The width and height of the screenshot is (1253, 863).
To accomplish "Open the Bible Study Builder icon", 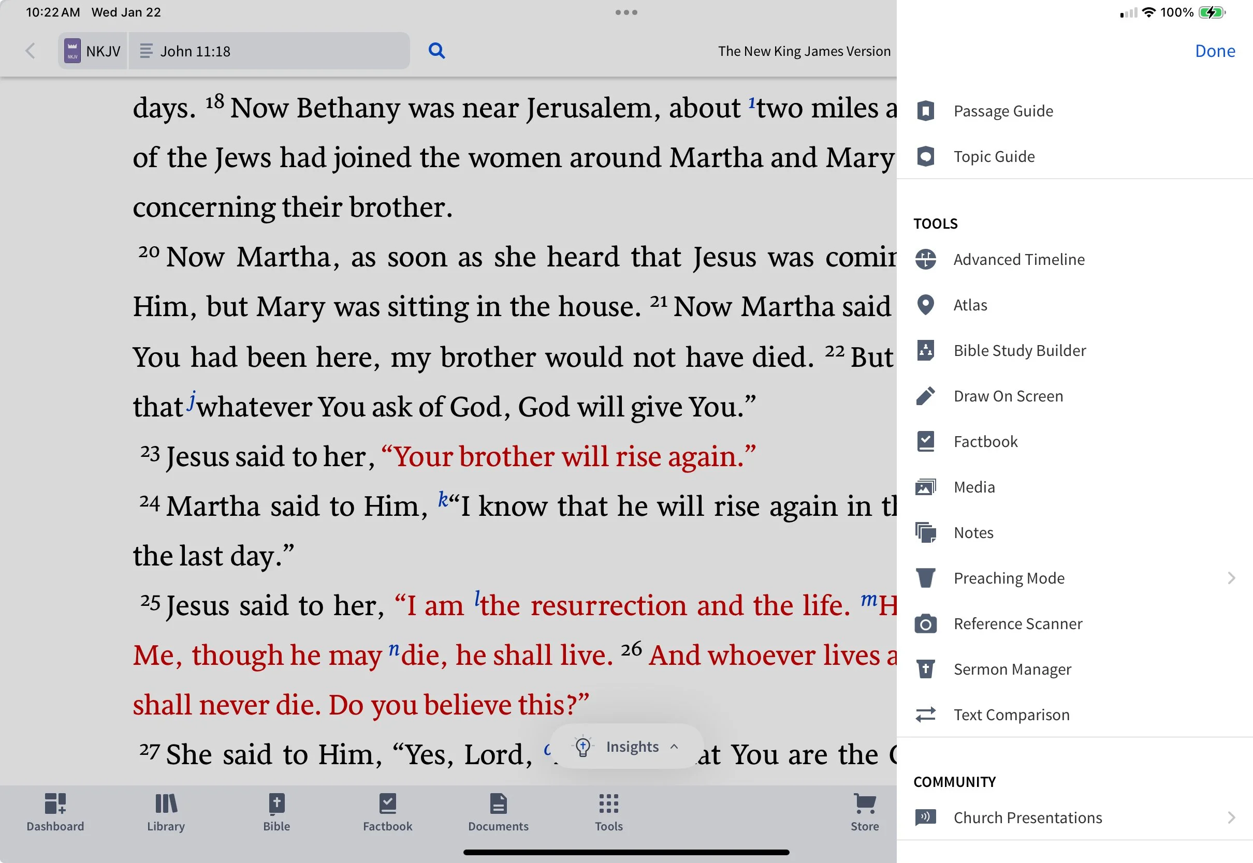I will pyautogui.click(x=926, y=350).
